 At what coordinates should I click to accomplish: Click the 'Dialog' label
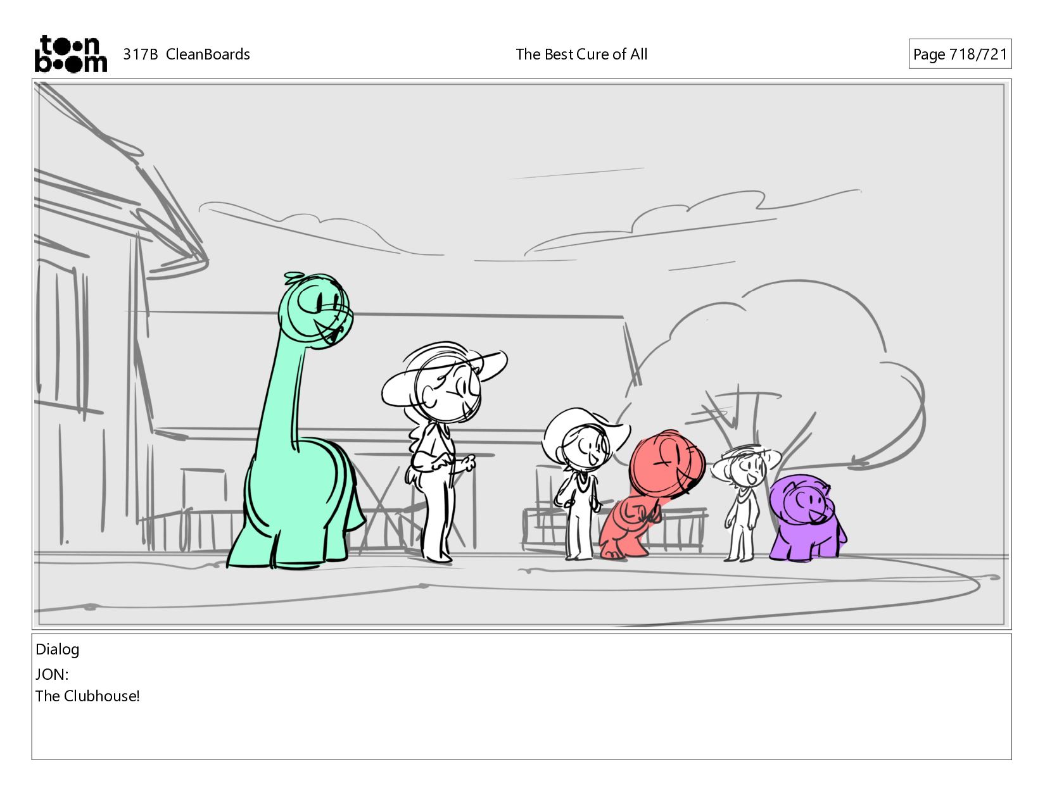tap(58, 649)
